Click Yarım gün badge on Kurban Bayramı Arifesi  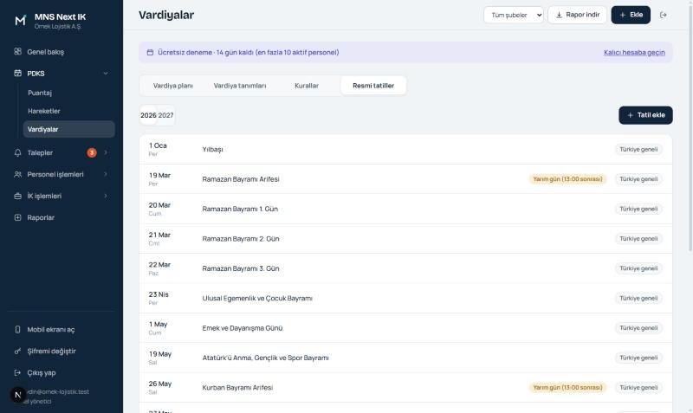click(x=567, y=387)
